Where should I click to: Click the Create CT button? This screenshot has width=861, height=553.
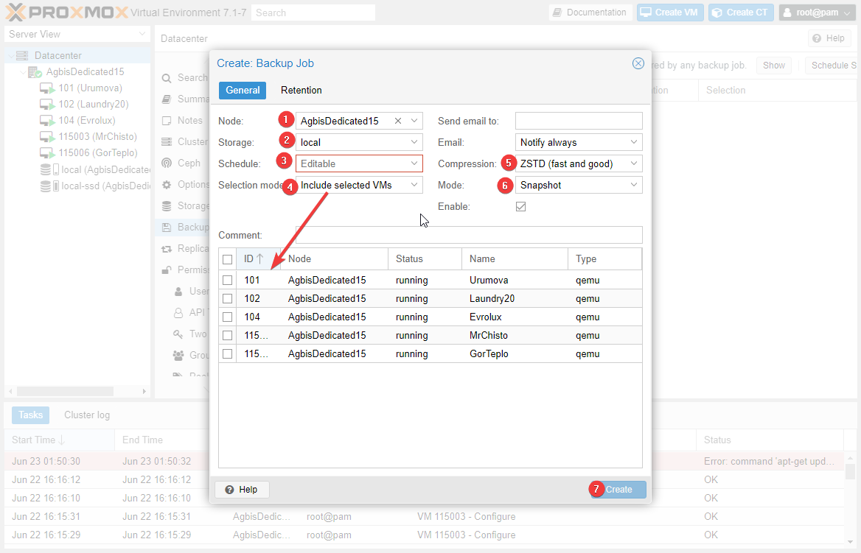[741, 13]
